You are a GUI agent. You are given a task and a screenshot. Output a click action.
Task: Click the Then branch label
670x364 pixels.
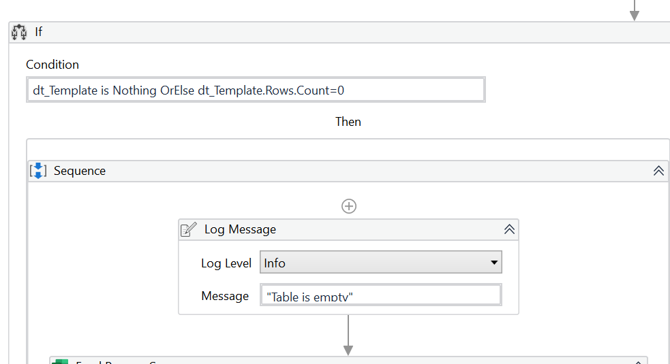348,122
